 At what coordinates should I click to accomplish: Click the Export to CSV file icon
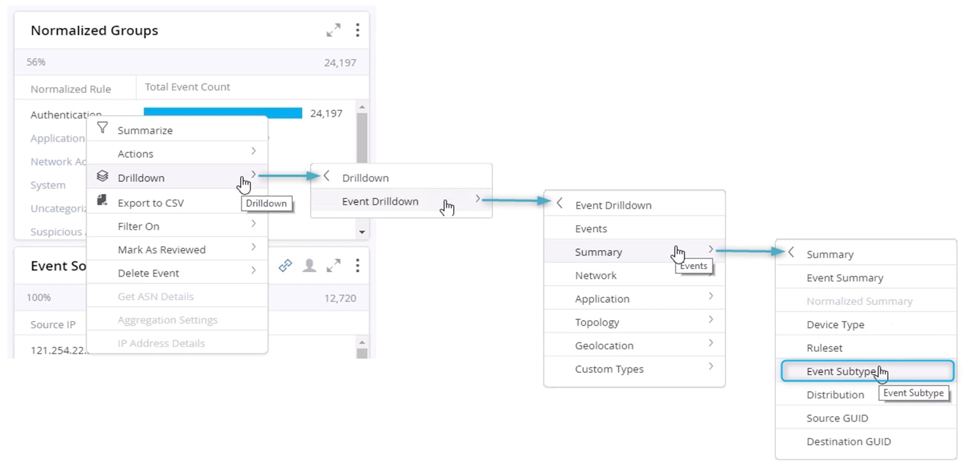[x=102, y=201]
